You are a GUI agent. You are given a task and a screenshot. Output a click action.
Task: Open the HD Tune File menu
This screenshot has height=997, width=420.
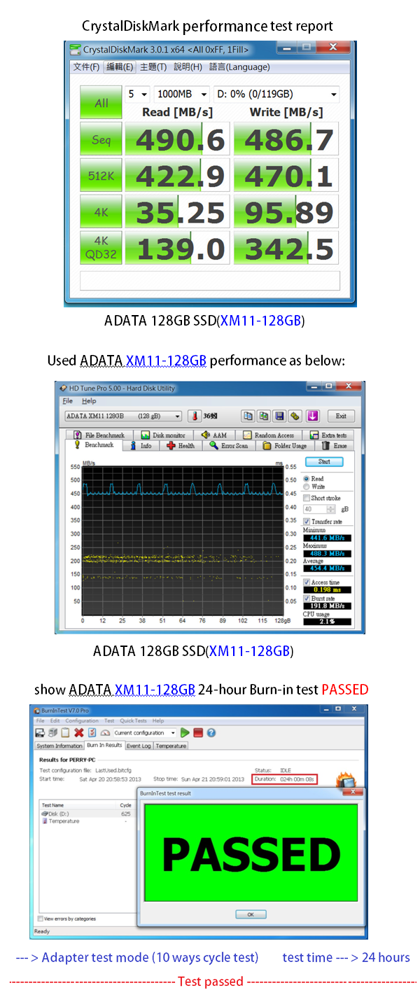pos(68,401)
